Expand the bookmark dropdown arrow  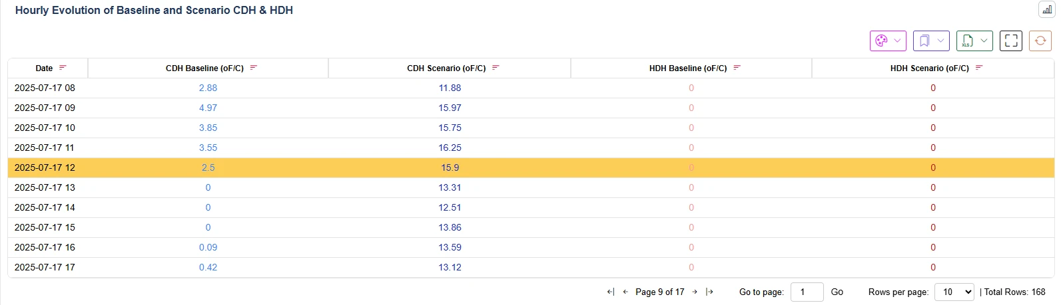(940, 41)
